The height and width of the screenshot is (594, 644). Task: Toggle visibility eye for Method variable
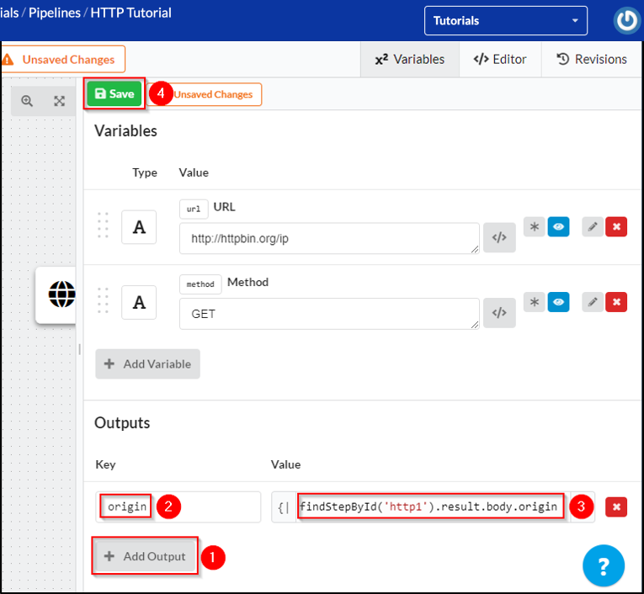click(557, 301)
